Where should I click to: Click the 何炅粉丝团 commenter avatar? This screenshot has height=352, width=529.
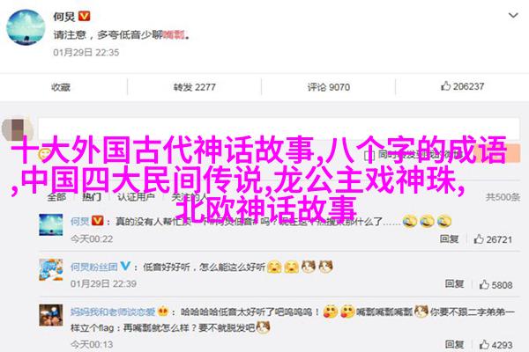(x=51, y=269)
